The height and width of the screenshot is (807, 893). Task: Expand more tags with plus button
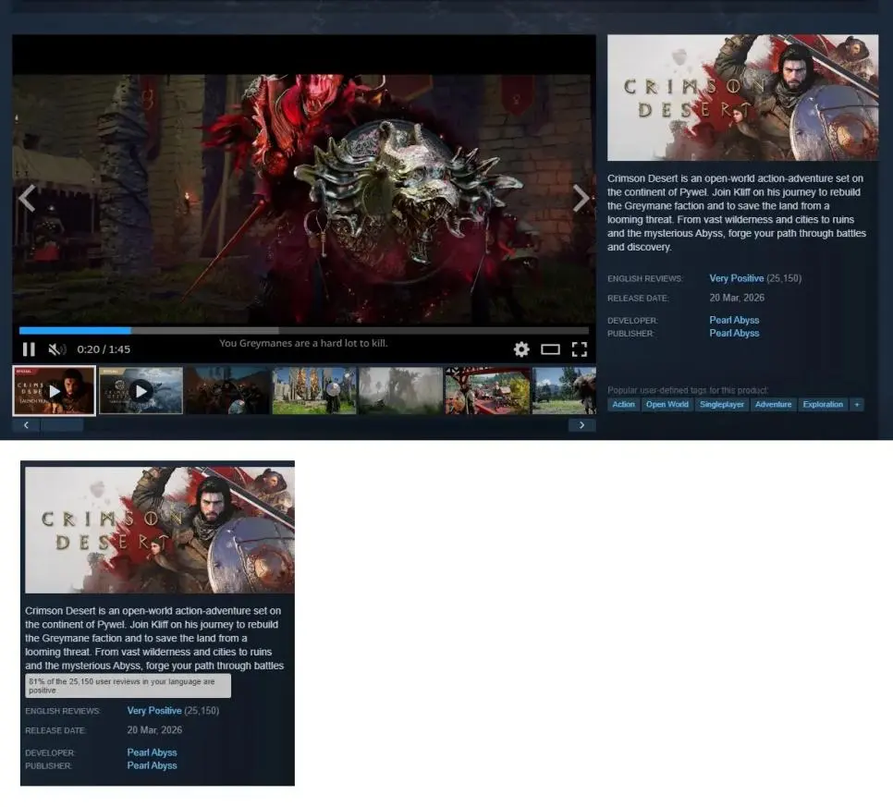pyautogui.click(x=856, y=405)
